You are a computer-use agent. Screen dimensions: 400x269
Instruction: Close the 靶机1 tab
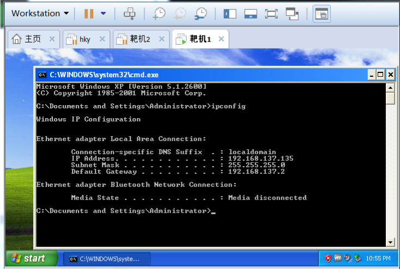point(221,39)
